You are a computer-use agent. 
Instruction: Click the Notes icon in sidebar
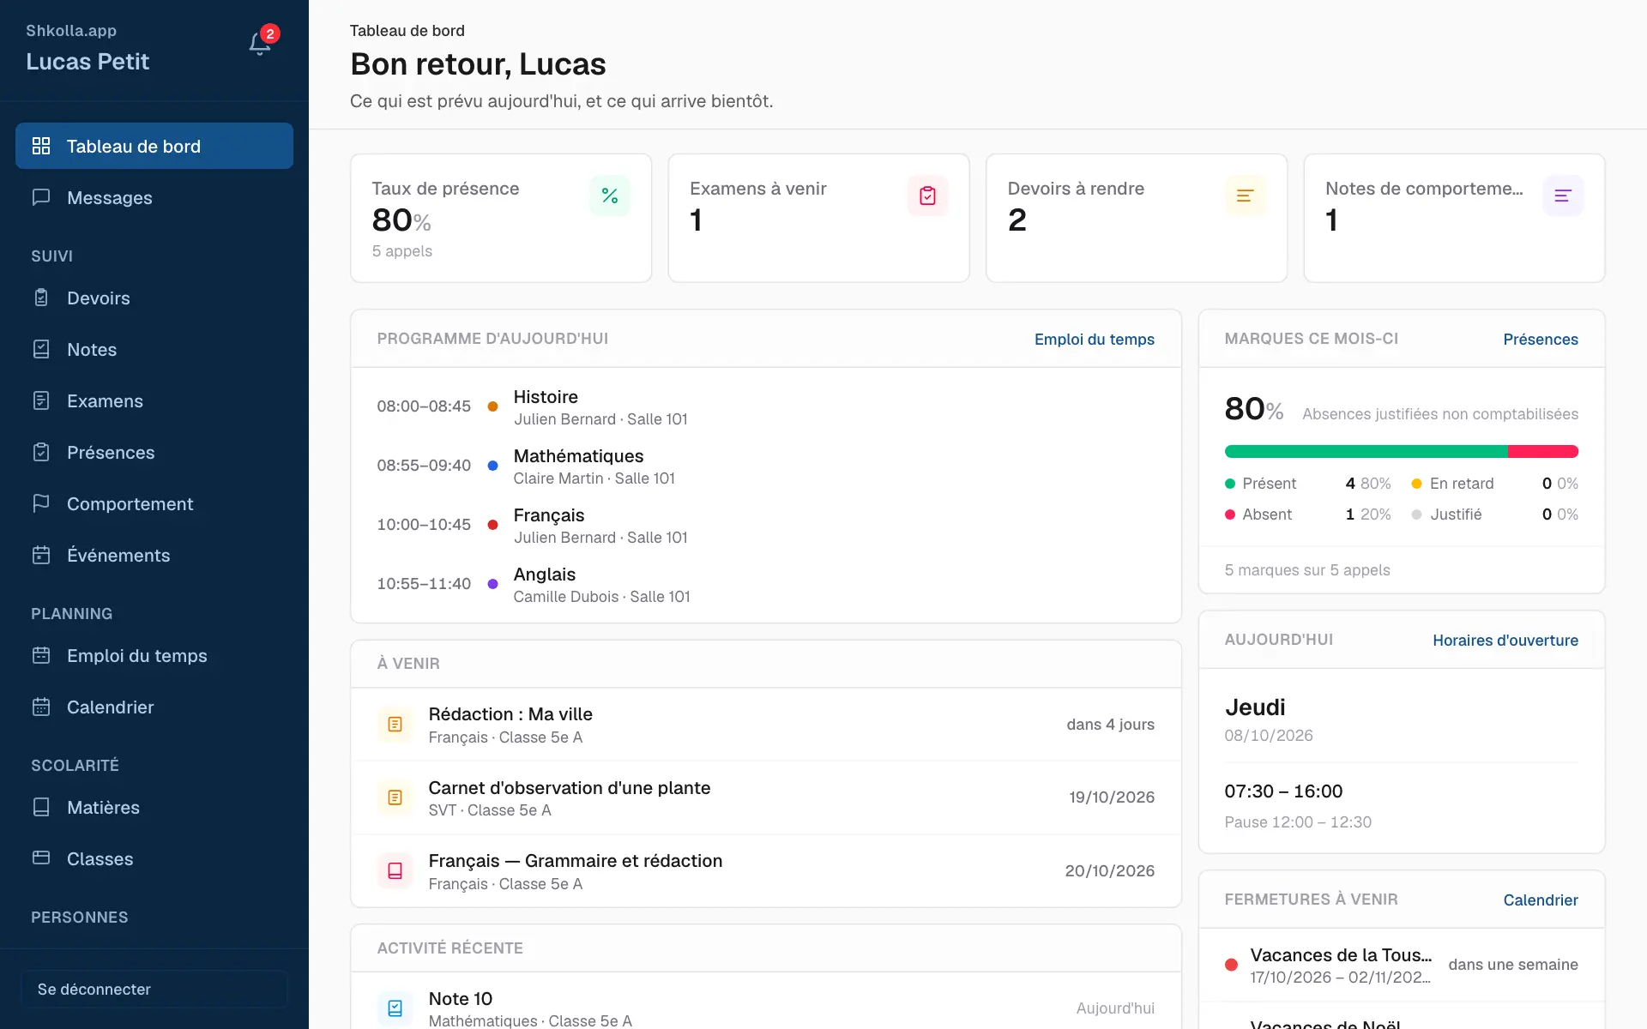41,349
